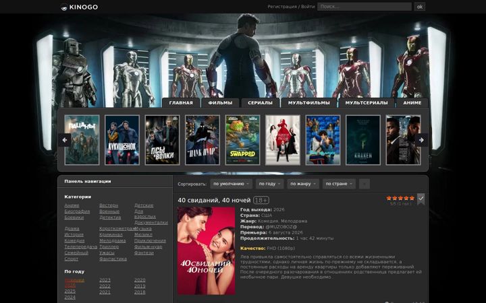Click the KINOGO logo
The height and width of the screenshot is (303, 486).
point(80,7)
